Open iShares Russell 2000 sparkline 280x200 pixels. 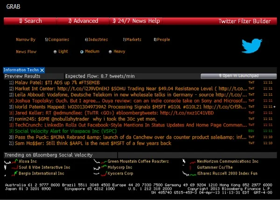pos(189,173)
